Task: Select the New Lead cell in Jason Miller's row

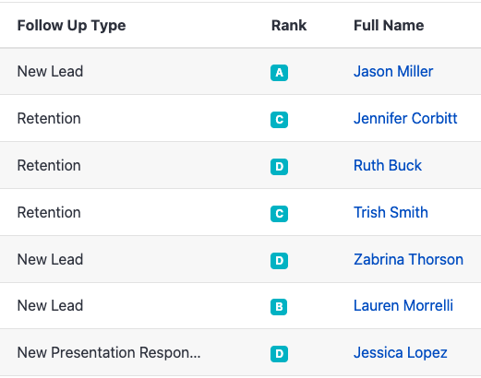Action: tap(50, 72)
